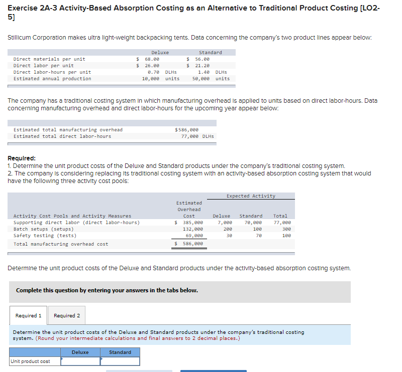
Task: Select the Standard column header in answer table
Action: [x=121, y=352]
